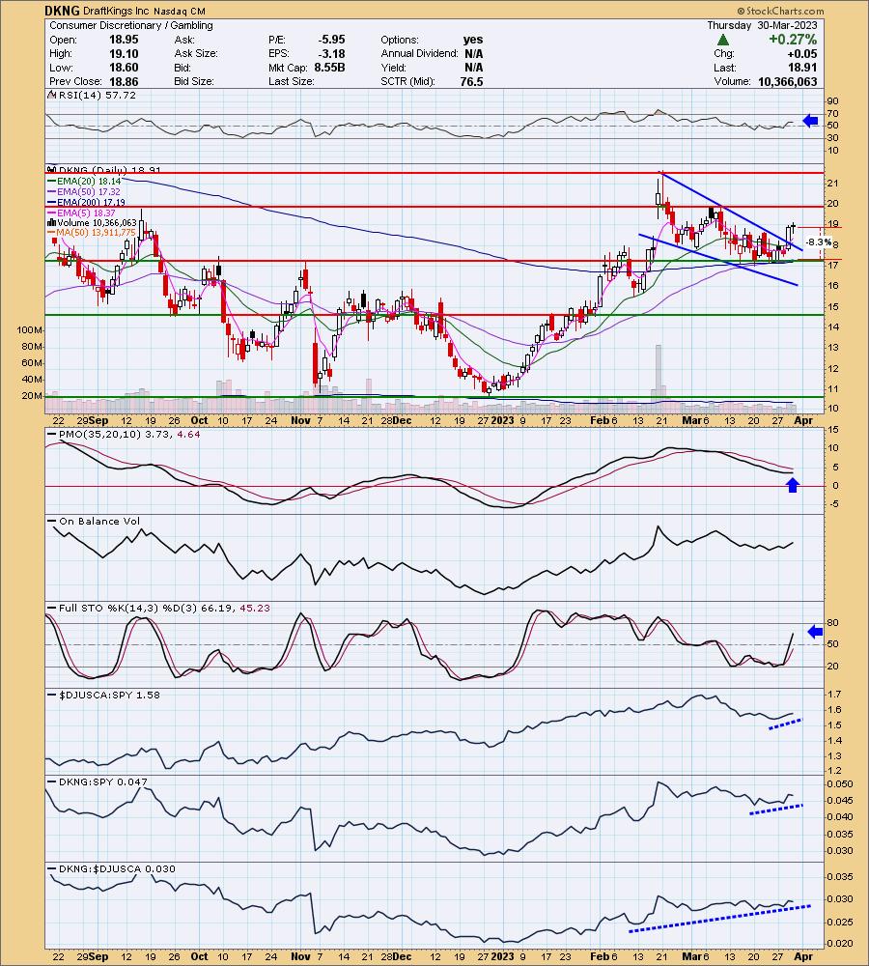Select the EPS value -3.18
The width and height of the screenshot is (869, 966).
(x=331, y=53)
